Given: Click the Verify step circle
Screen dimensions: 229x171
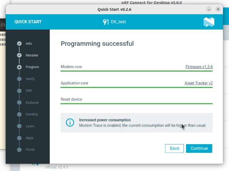Looking at the screenshot, I should (19, 79).
